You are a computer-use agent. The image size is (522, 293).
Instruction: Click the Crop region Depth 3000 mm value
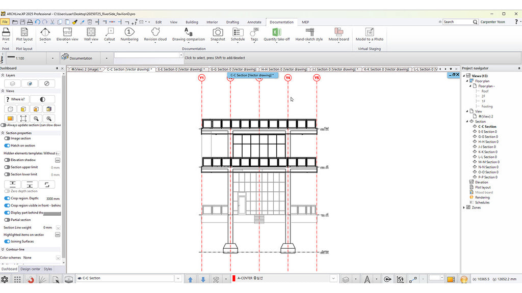tap(53, 199)
